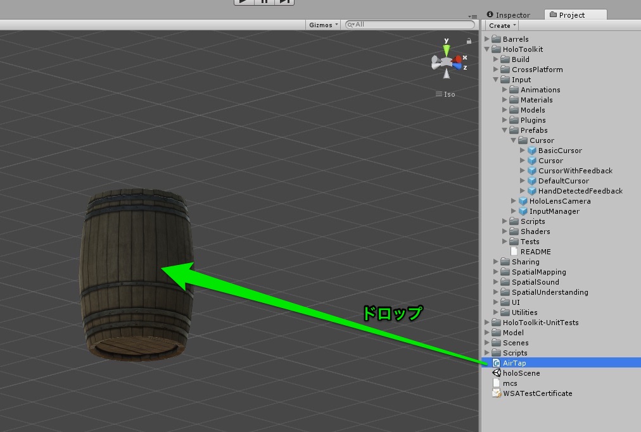Toggle Iso perspective mode label
Image resolution: width=641 pixels, height=432 pixels.
click(x=445, y=94)
